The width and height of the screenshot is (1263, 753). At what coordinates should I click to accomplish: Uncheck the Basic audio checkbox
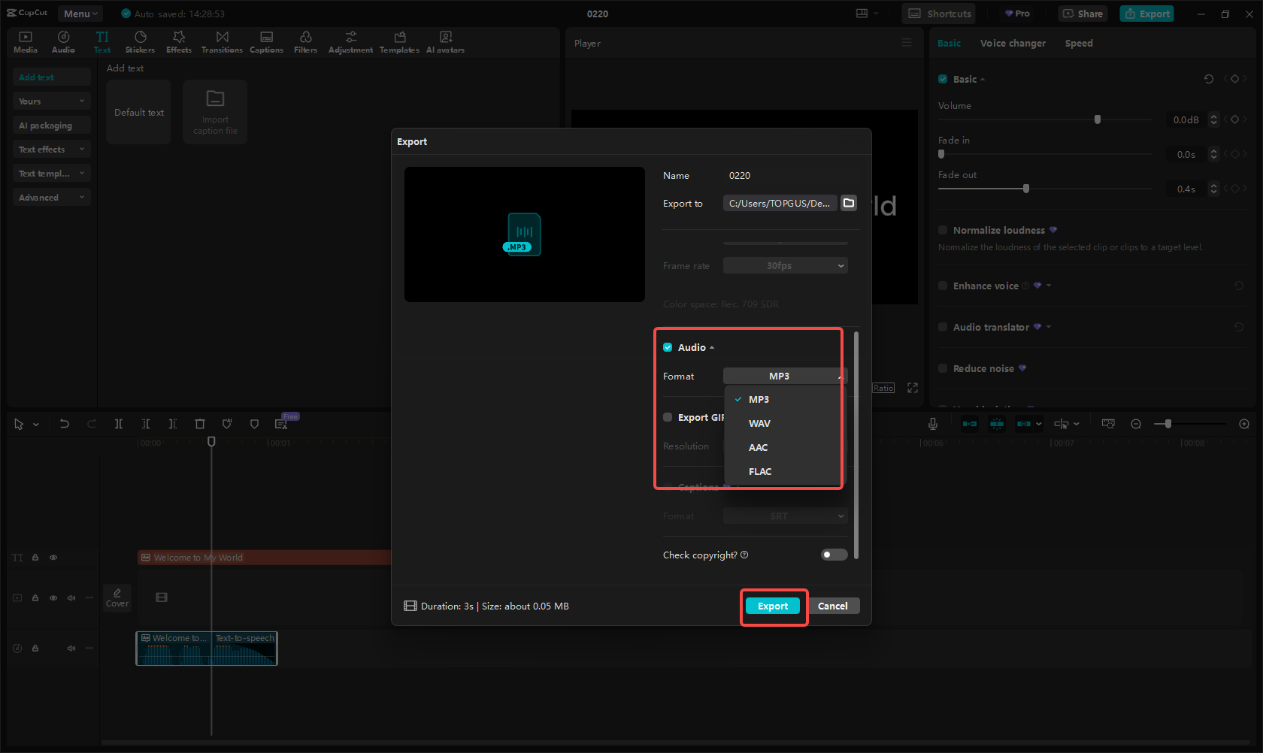943,79
